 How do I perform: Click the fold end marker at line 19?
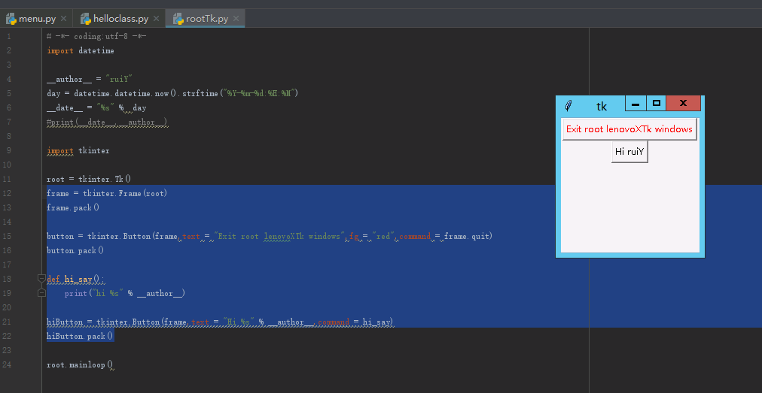pos(42,292)
